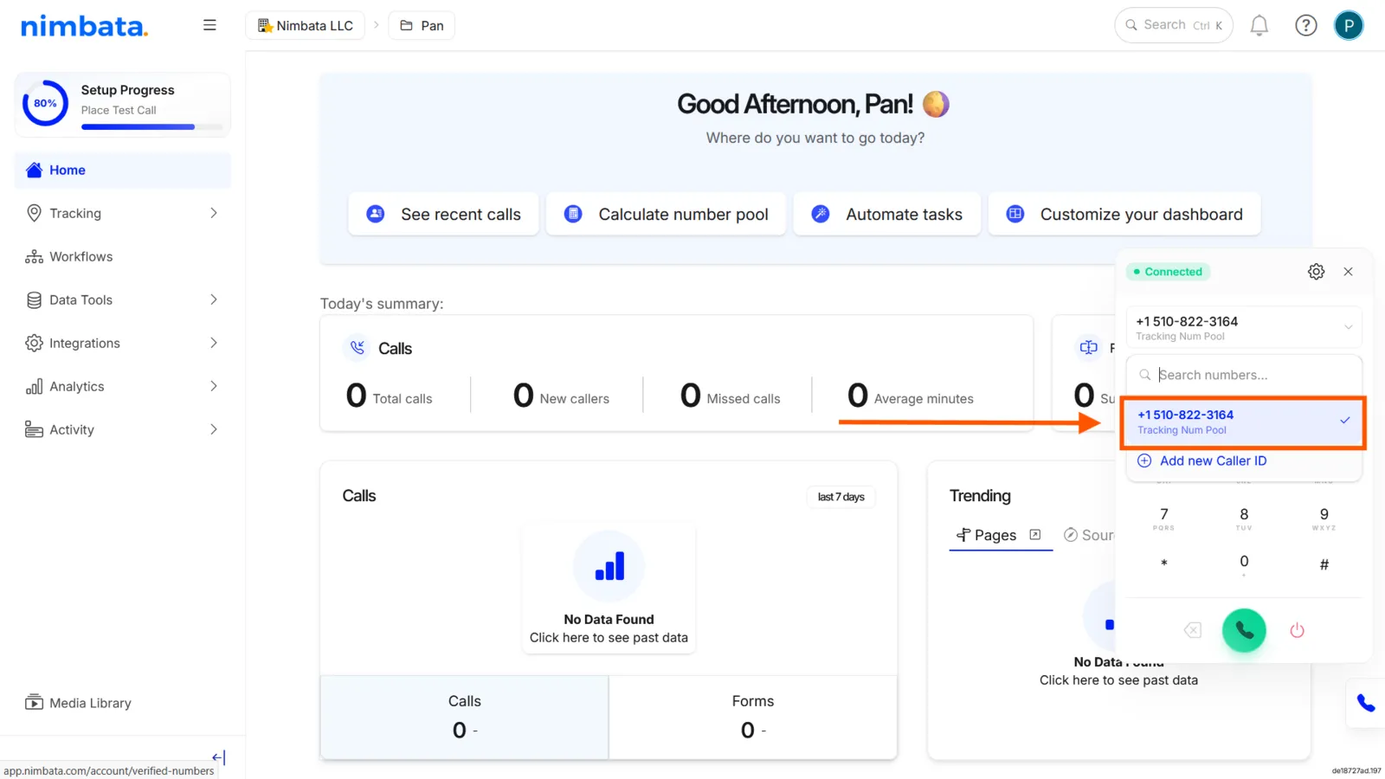Open the floating phone widget icon
This screenshot has width=1385, height=779.
(1366, 703)
